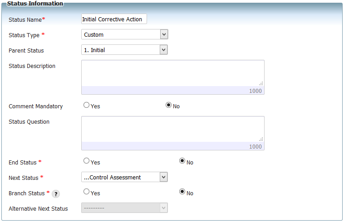Select Yes for Comment Mandatory
Screen dimensions: 344x222
click(x=86, y=105)
